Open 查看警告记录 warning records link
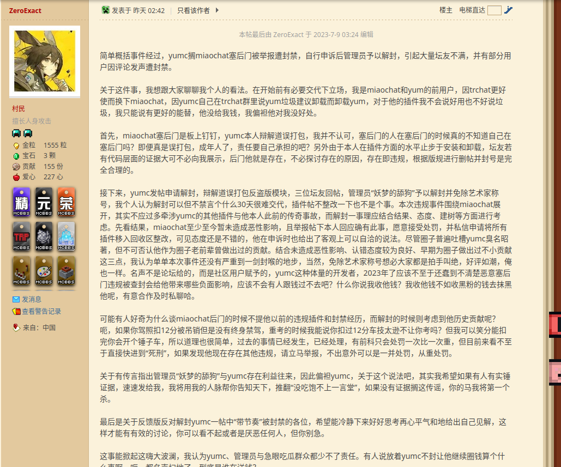The width and height of the screenshot is (561, 467). pyautogui.click(x=41, y=312)
